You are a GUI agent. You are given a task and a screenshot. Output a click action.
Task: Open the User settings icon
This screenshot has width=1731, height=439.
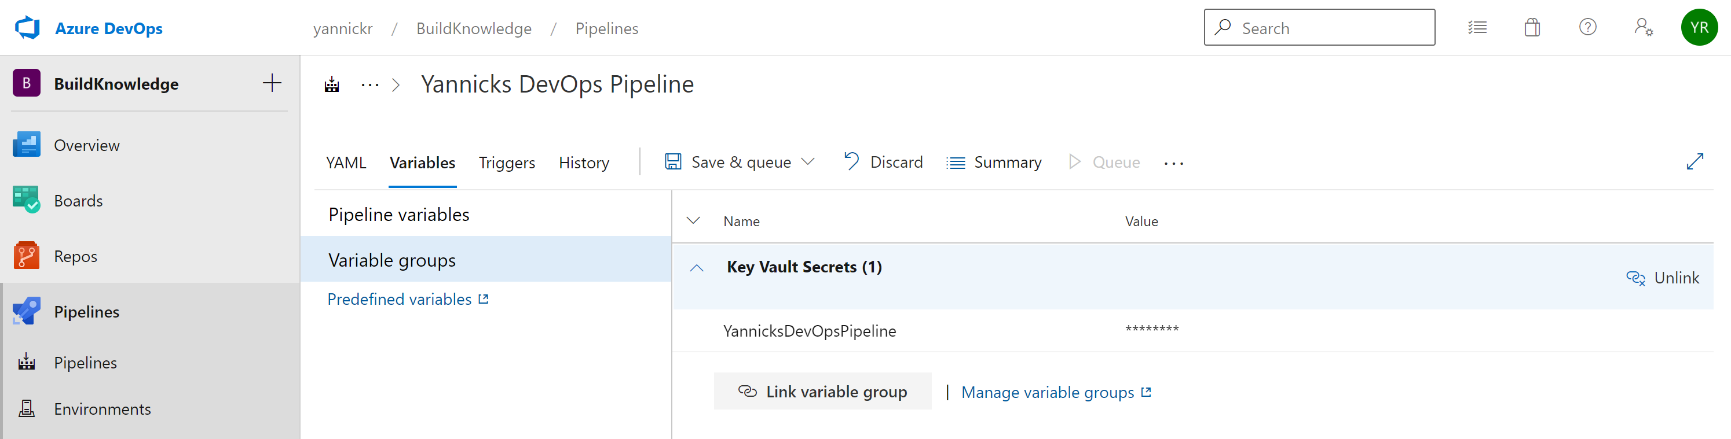[1643, 28]
